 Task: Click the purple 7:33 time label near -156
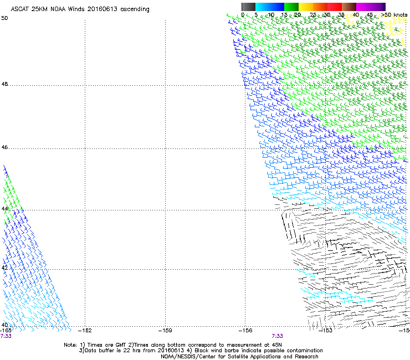(277, 336)
